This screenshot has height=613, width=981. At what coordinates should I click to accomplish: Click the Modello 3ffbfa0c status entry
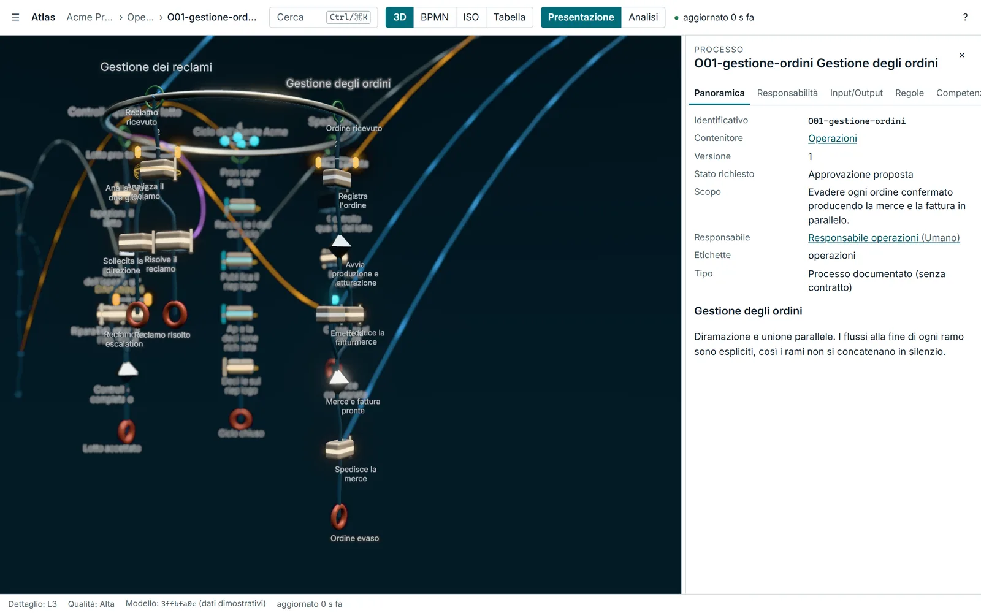pyautogui.click(x=196, y=604)
